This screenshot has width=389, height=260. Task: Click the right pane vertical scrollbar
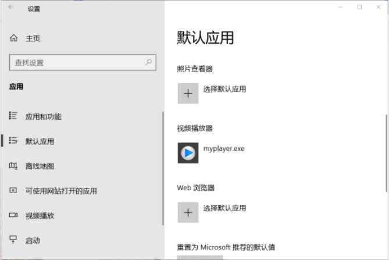click(386, 153)
